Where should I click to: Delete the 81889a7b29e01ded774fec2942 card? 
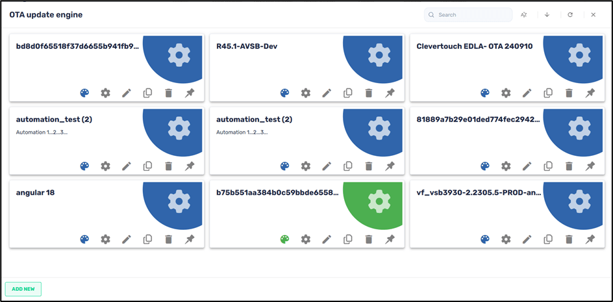[569, 166]
